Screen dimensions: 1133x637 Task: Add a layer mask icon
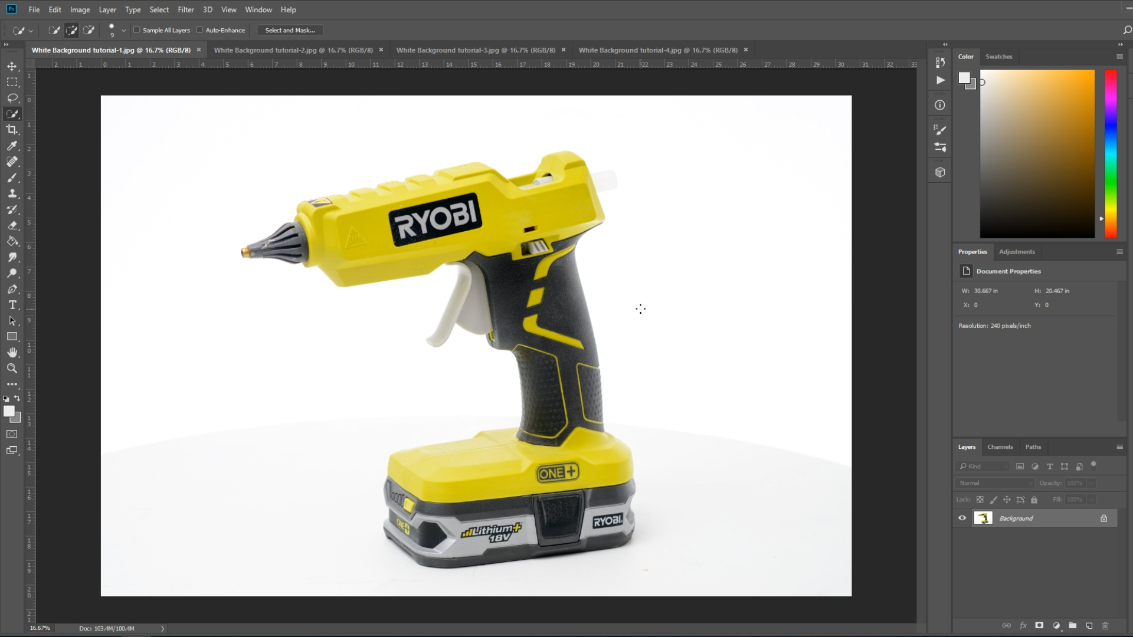(1039, 626)
